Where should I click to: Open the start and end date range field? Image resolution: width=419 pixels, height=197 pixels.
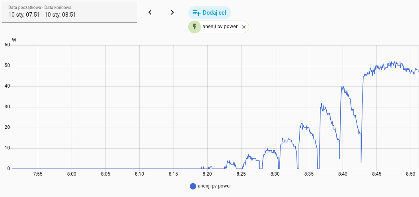[70, 12]
